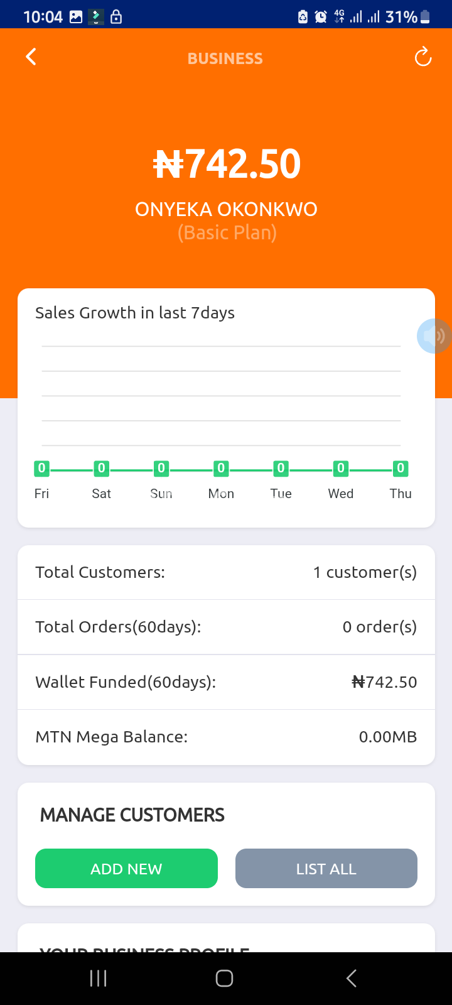The height and width of the screenshot is (1005, 452).
Task: Tap the alarm clock status icon
Action: tap(321, 17)
